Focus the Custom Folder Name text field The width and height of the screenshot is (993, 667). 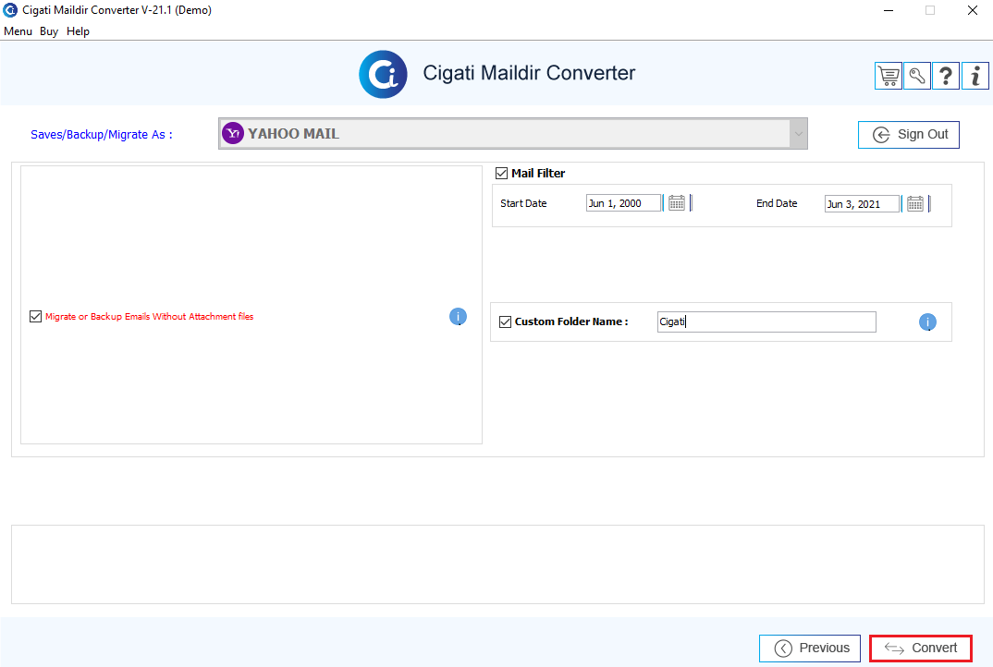point(766,322)
